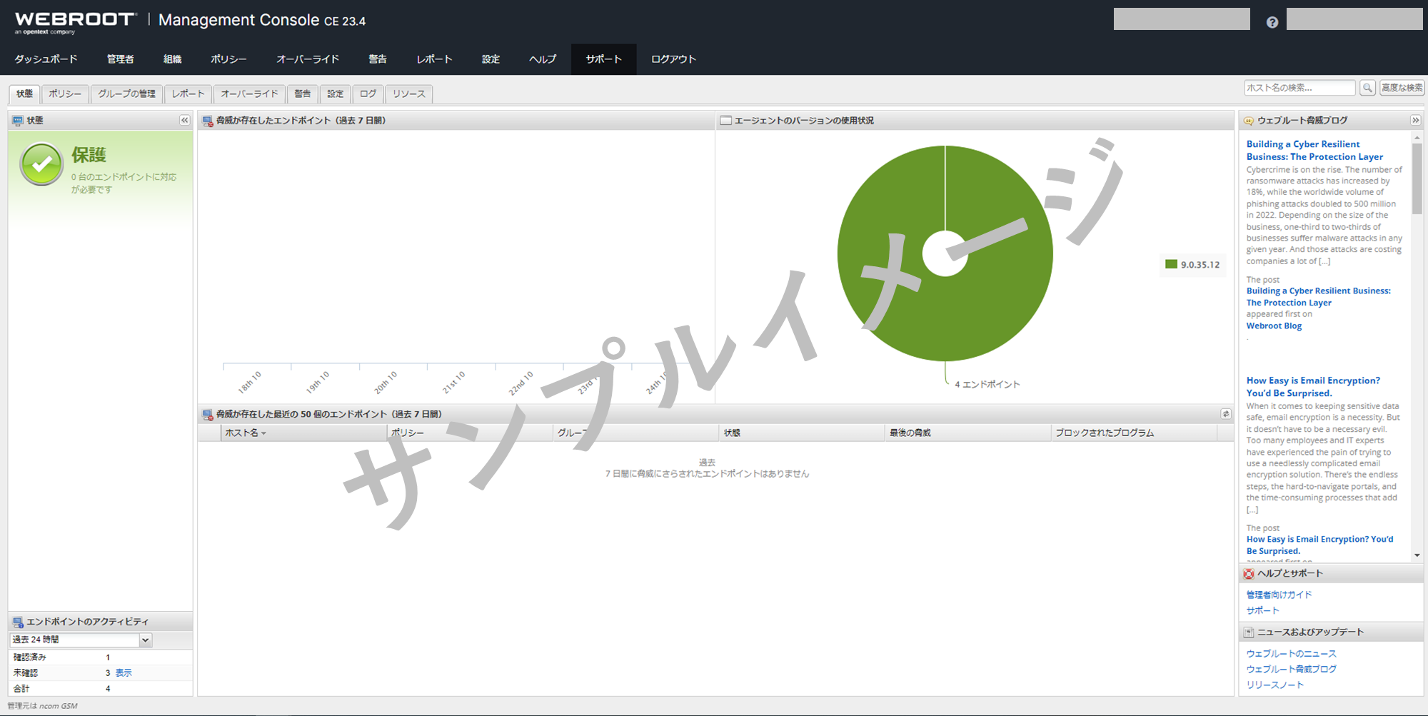
Task: Click the green protected checkmark status icon
Action: [x=41, y=164]
